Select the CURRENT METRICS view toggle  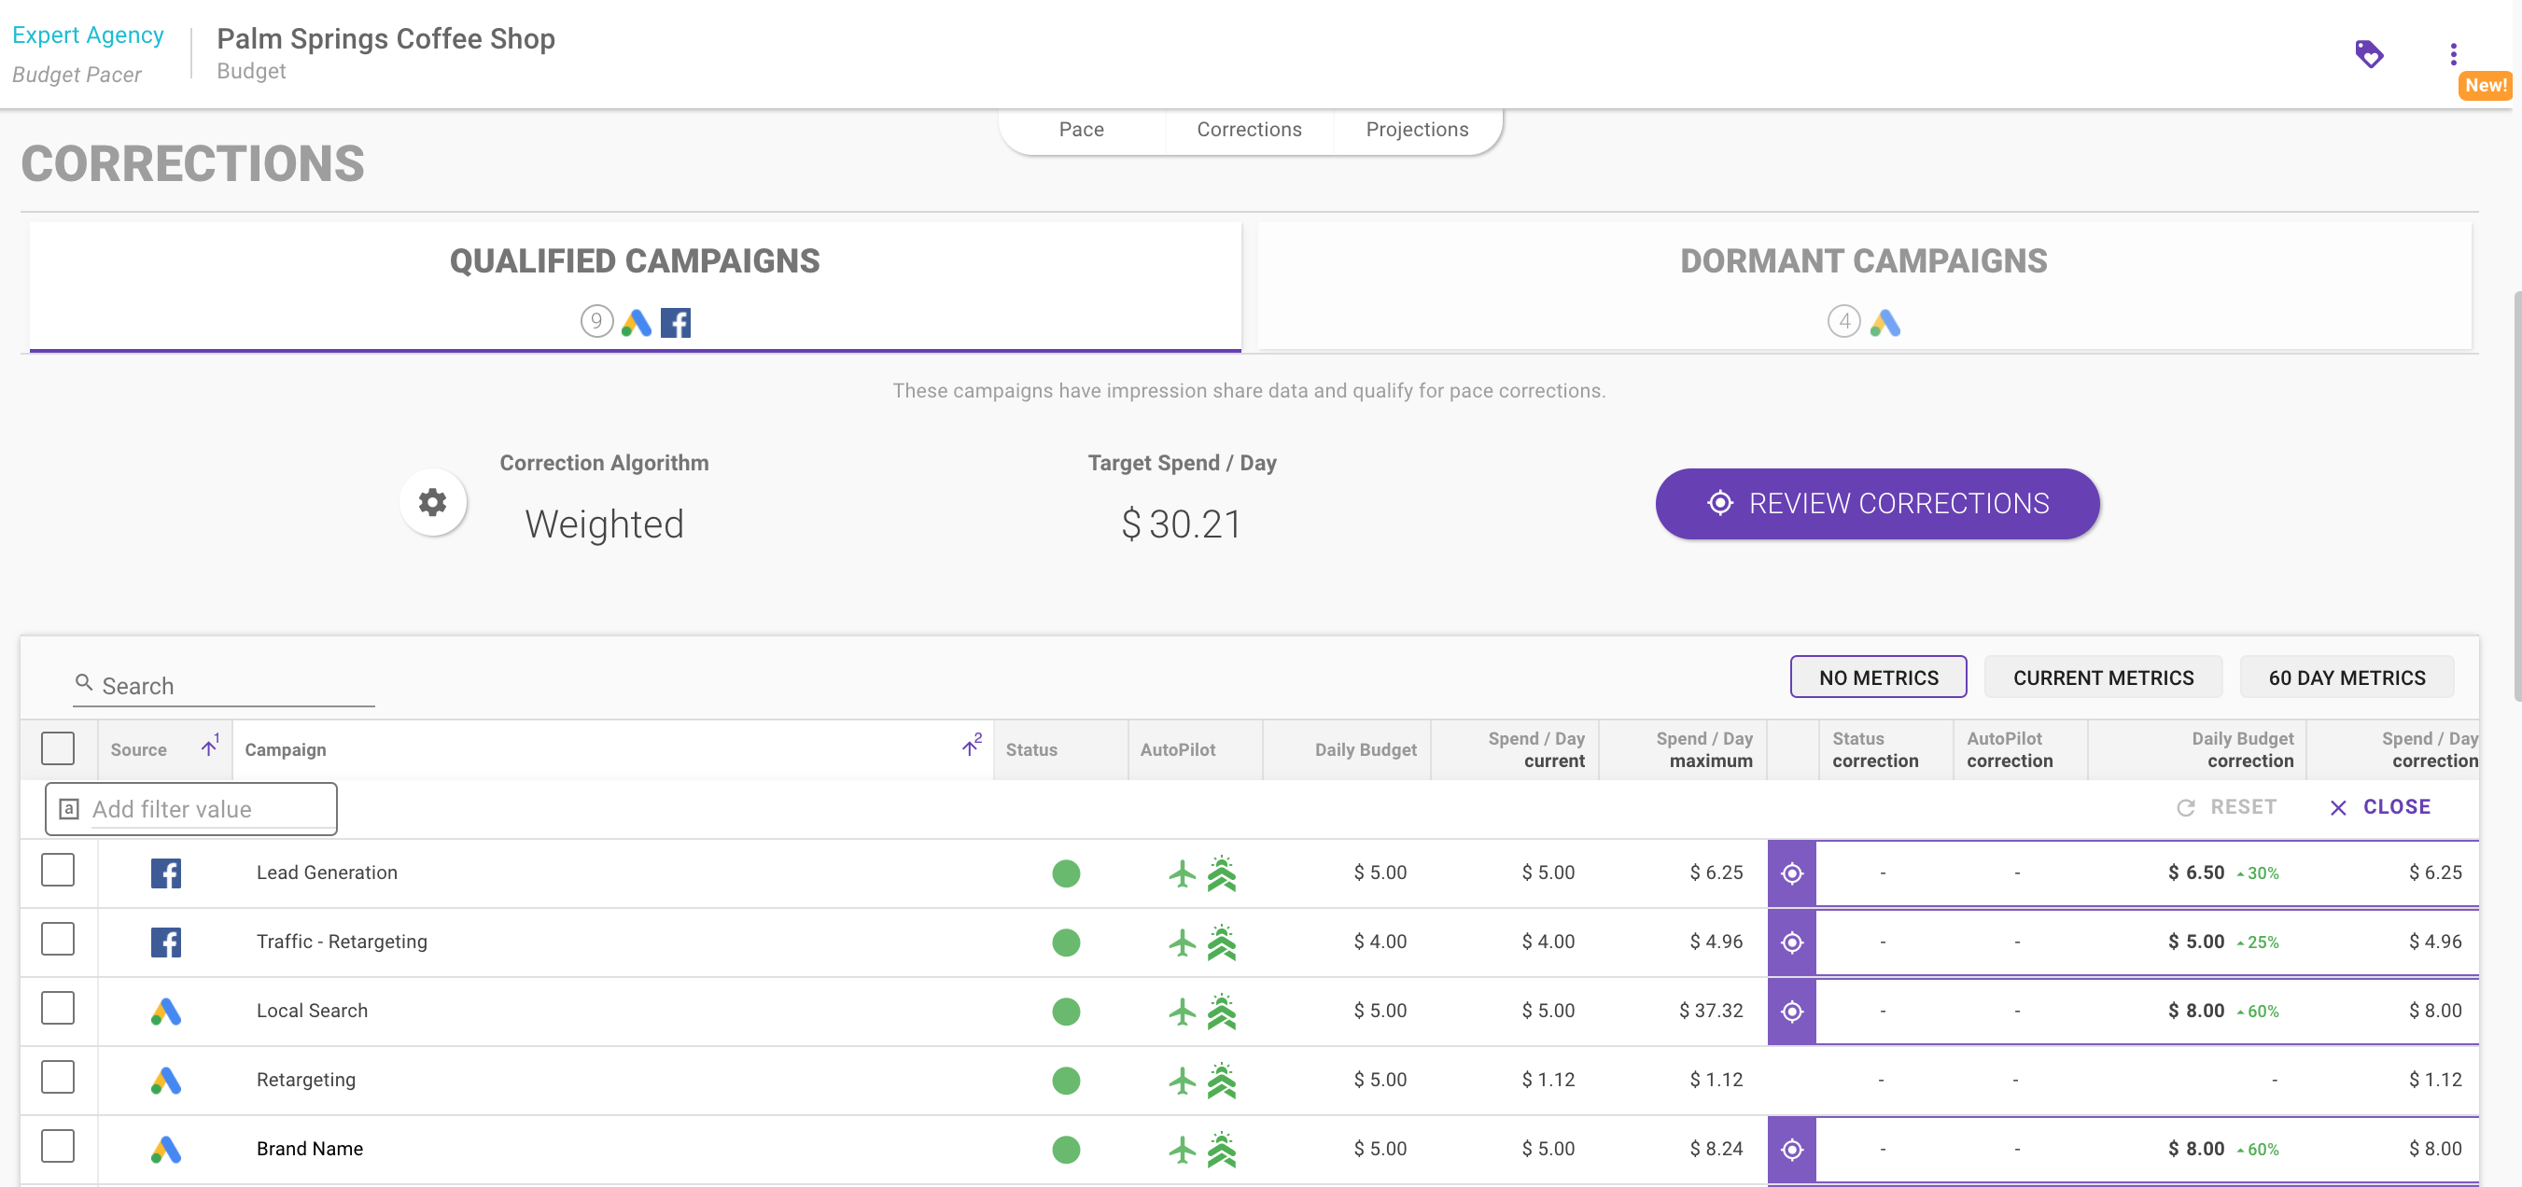(x=2103, y=677)
